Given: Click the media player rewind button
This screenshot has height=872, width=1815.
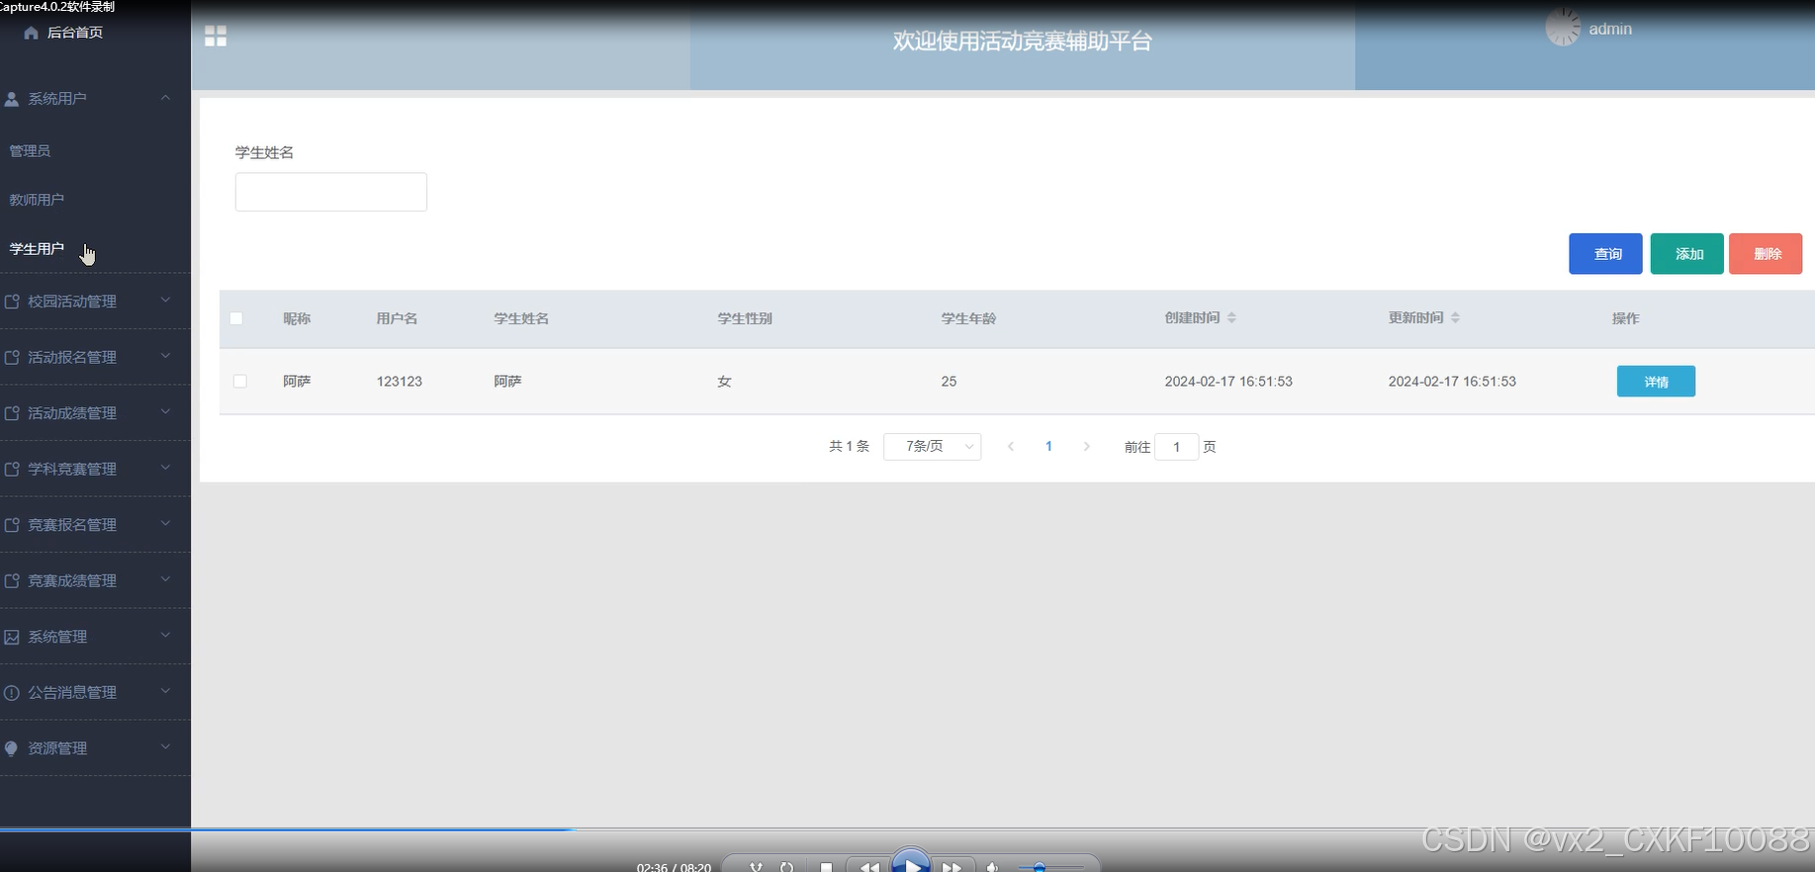Looking at the screenshot, I should coord(868,867).
